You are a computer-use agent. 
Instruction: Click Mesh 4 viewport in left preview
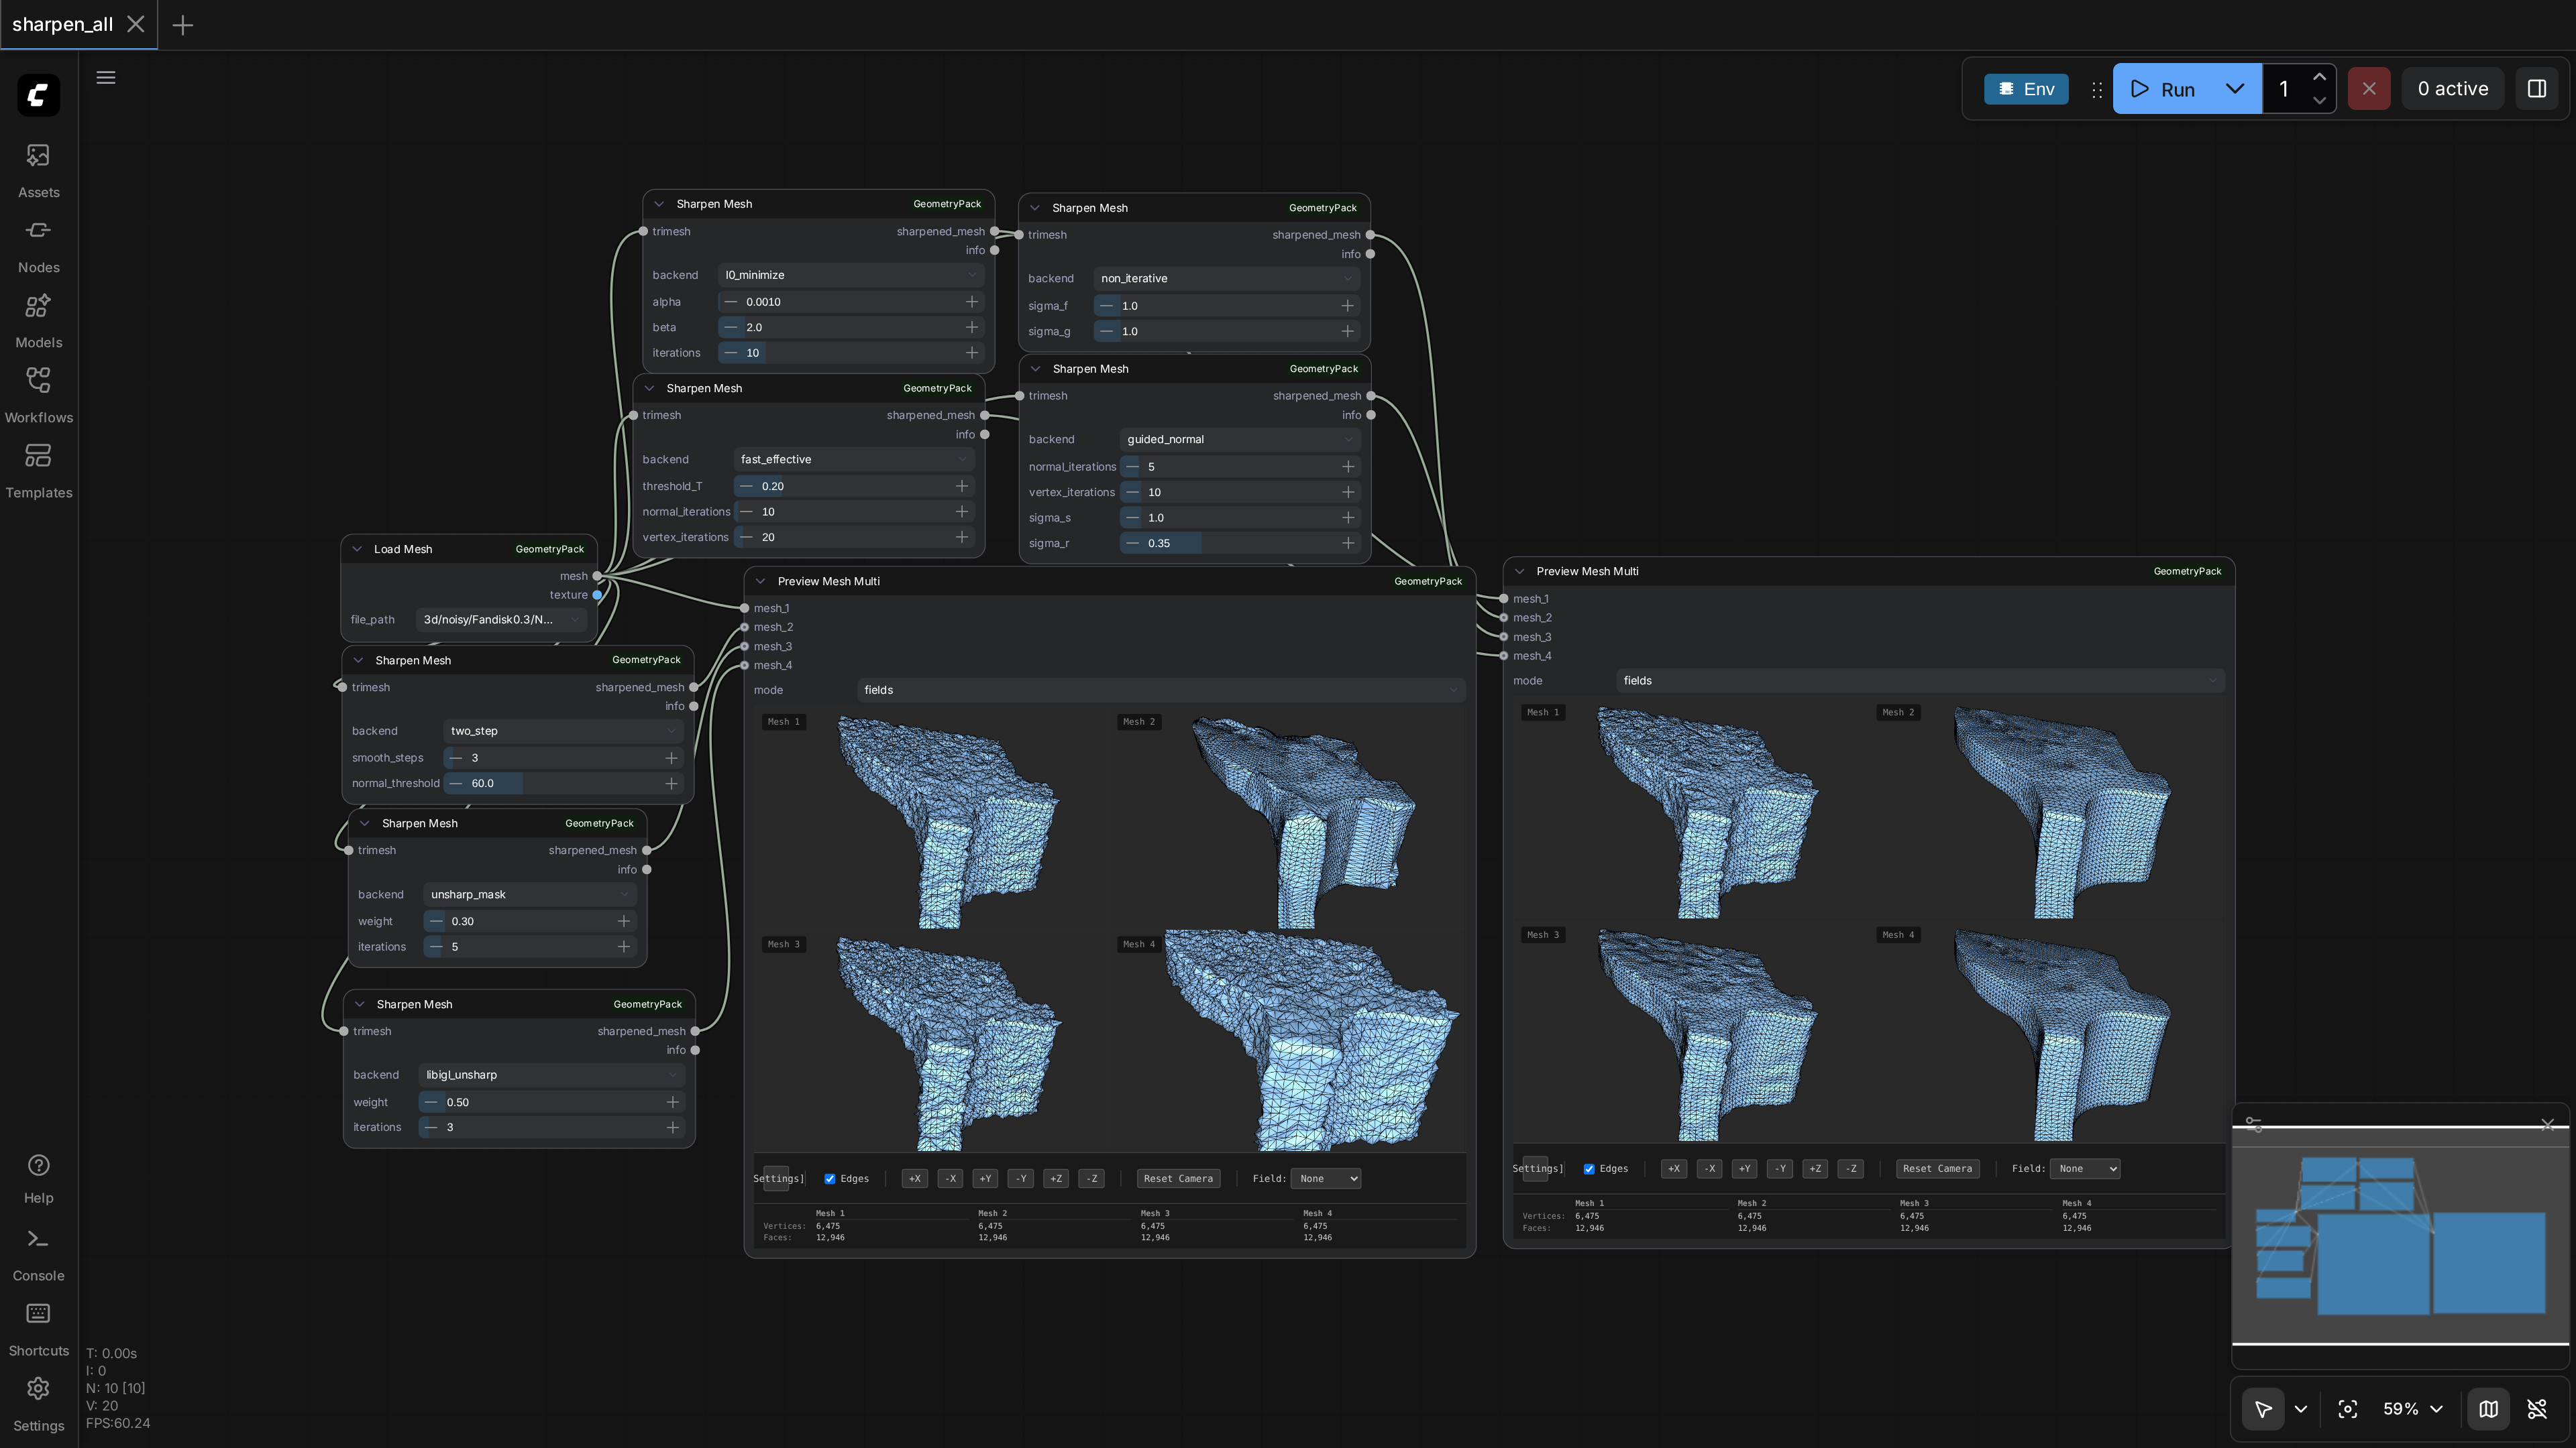(1290, 1041)
